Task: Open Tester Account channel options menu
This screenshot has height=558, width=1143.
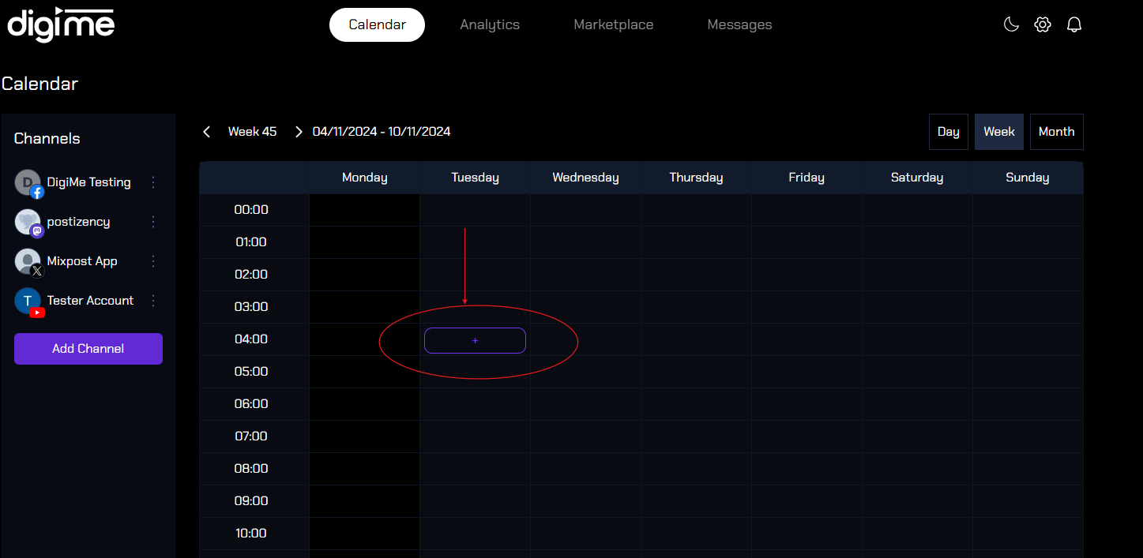Action: pyautogui.click(x=153, y=301)
